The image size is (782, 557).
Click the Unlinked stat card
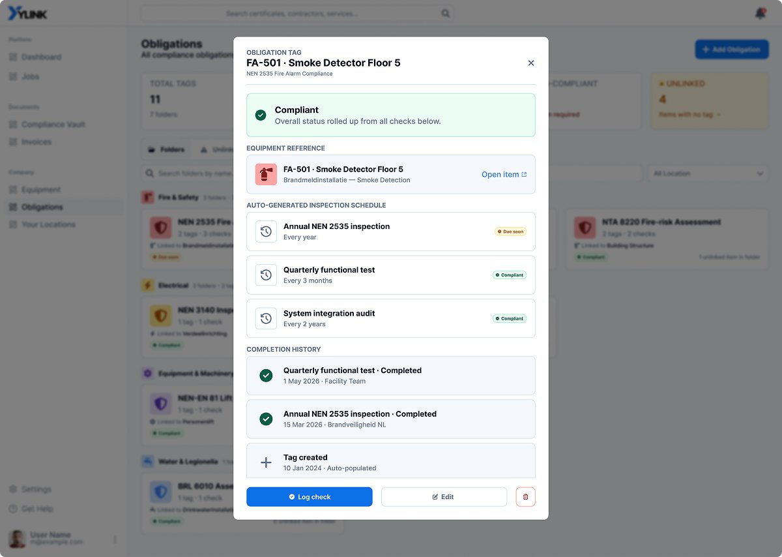point(710,100)
